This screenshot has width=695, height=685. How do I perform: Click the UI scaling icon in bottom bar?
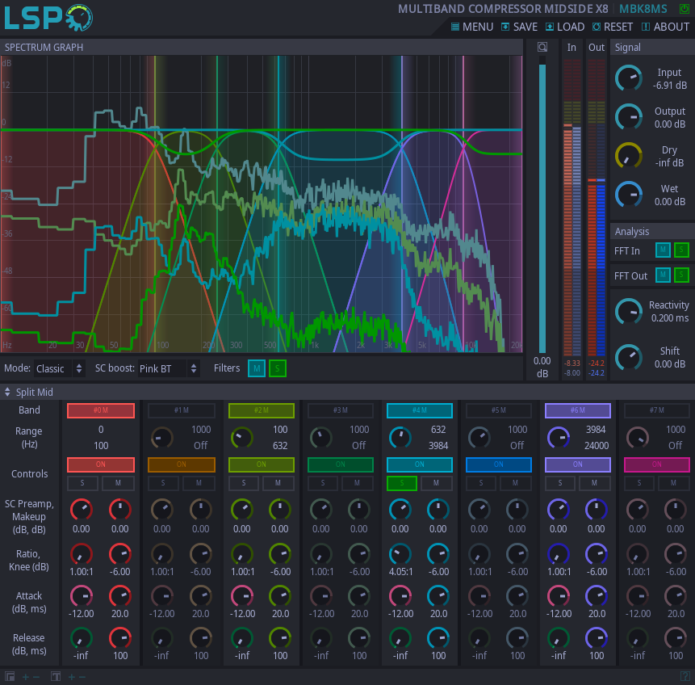point(10,677)
